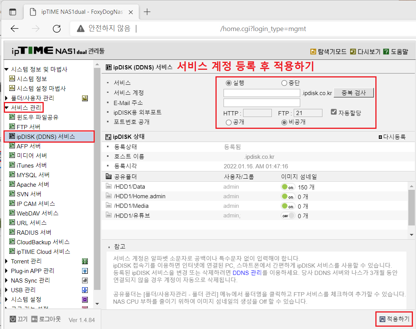The width and height of the screenshot is (416, 329).
Task: Click the sidebar menu scrollbar
Action: point(97,179)
